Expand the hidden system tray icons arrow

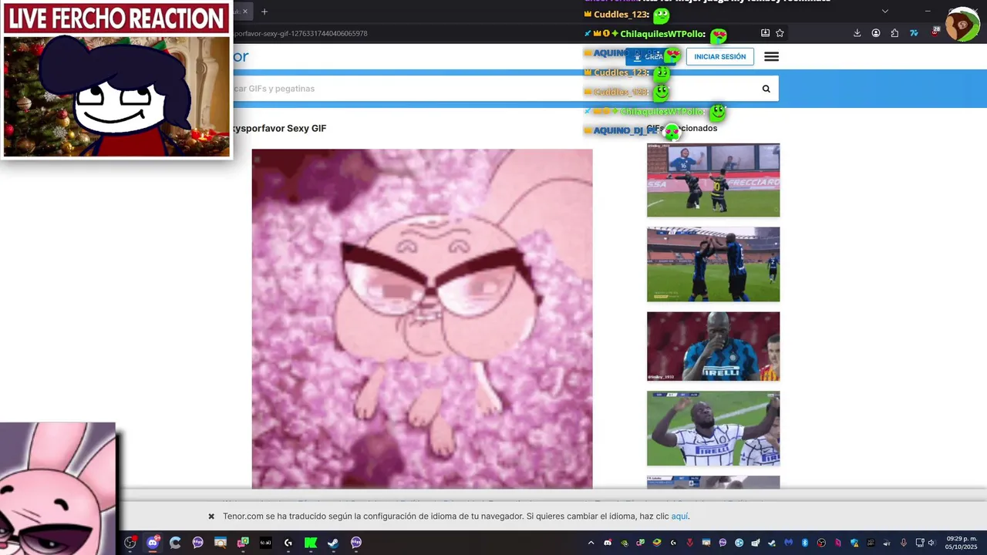(591, 543)
